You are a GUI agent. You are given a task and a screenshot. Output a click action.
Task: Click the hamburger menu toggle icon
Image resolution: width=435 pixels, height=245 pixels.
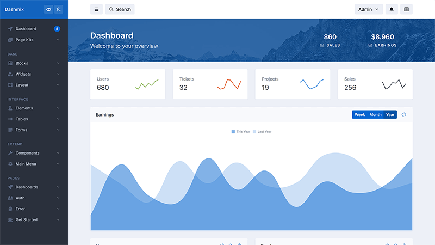pos(97,9)
